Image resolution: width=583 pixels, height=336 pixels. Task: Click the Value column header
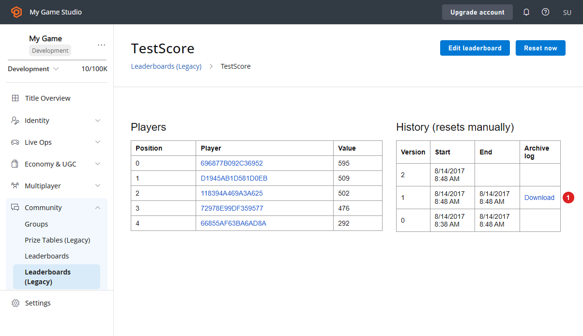tap(358, 148)
